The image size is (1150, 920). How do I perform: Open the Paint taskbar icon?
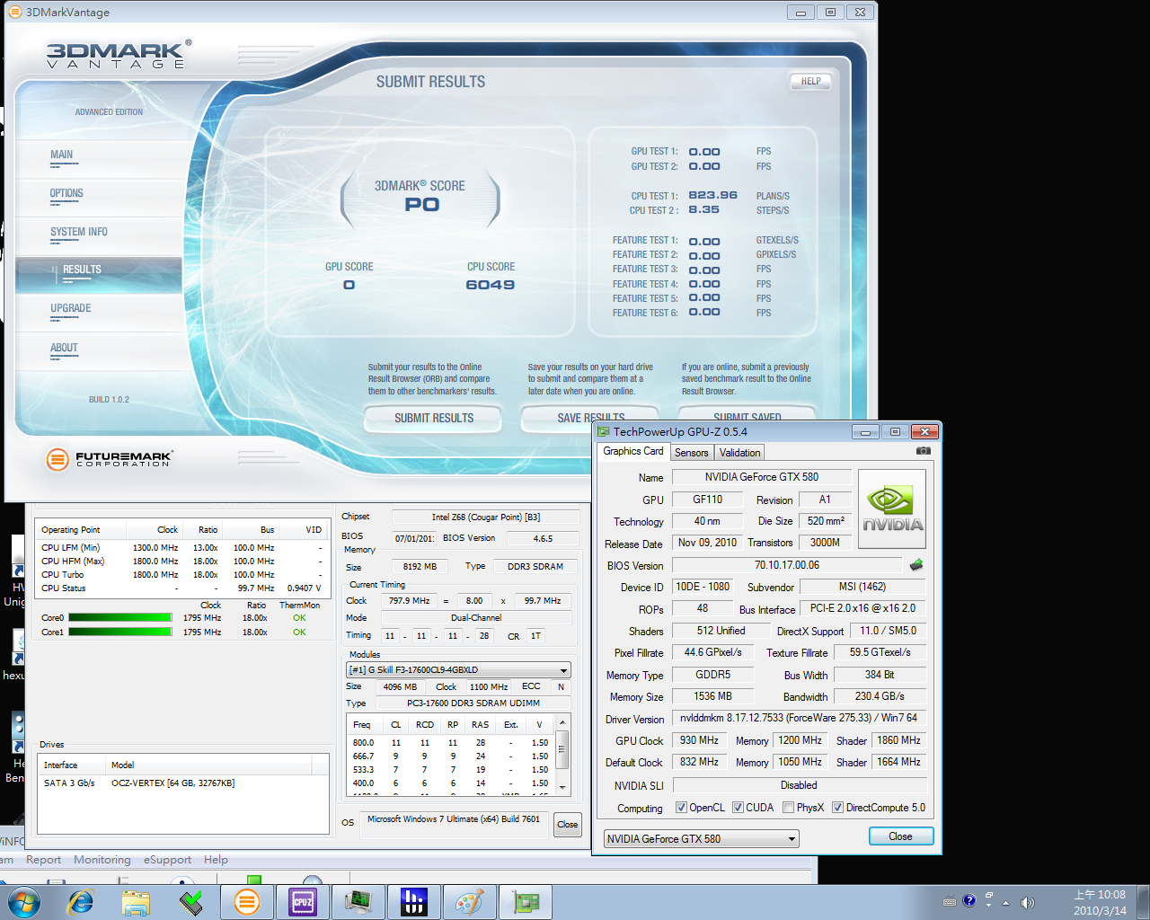[x=469, y=902]
